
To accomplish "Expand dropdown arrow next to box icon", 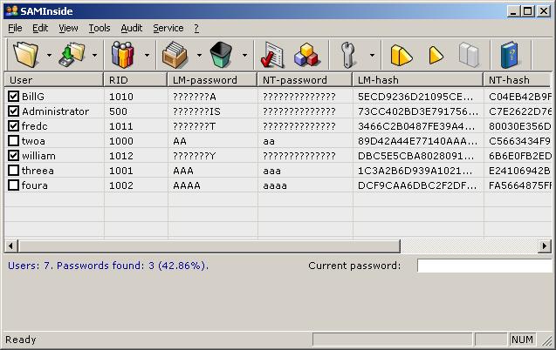I will [x=199, y=55].
